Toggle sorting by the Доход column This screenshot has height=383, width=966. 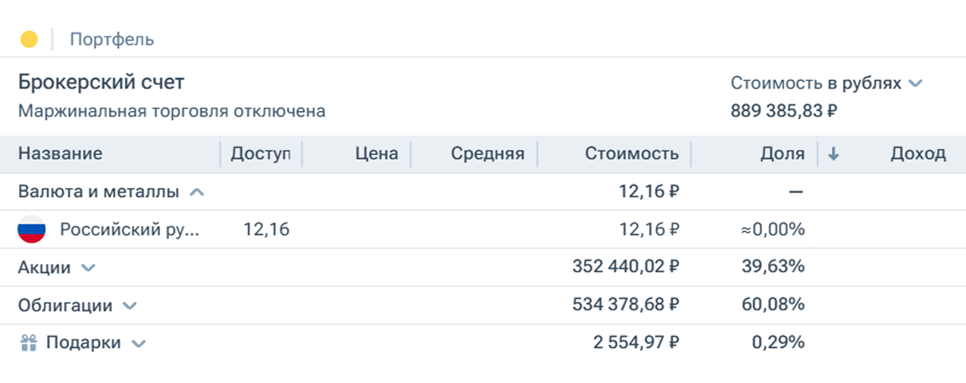coord(918,153)
